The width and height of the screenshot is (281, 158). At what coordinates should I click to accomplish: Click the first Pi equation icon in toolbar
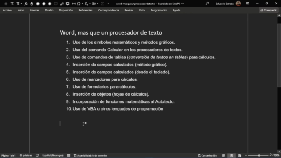(12, 4)
